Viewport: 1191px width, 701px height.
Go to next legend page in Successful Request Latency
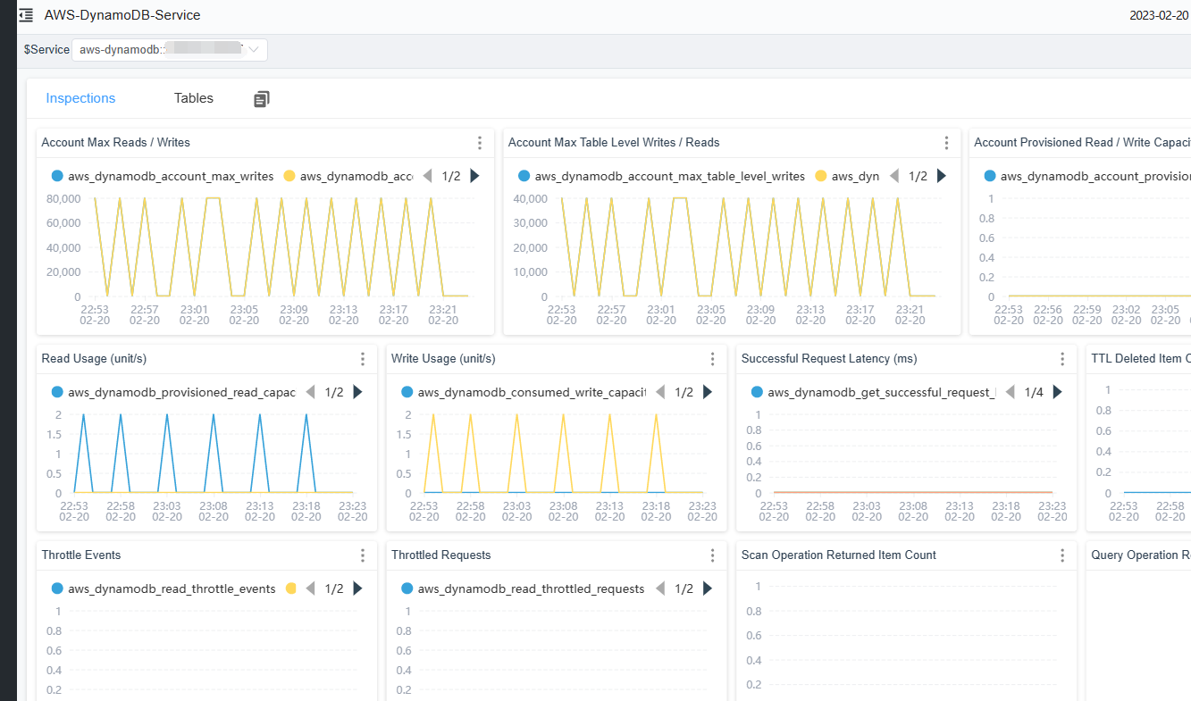coord(1057,392)
